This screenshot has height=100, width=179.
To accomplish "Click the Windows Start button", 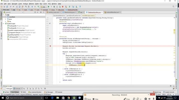I will pos(3,98).
